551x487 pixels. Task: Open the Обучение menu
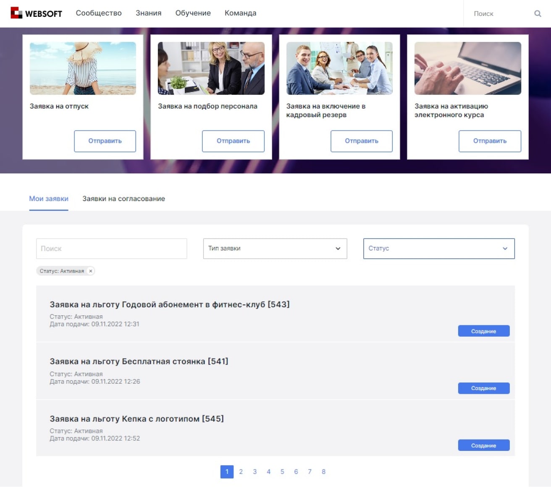pos(193,13)
